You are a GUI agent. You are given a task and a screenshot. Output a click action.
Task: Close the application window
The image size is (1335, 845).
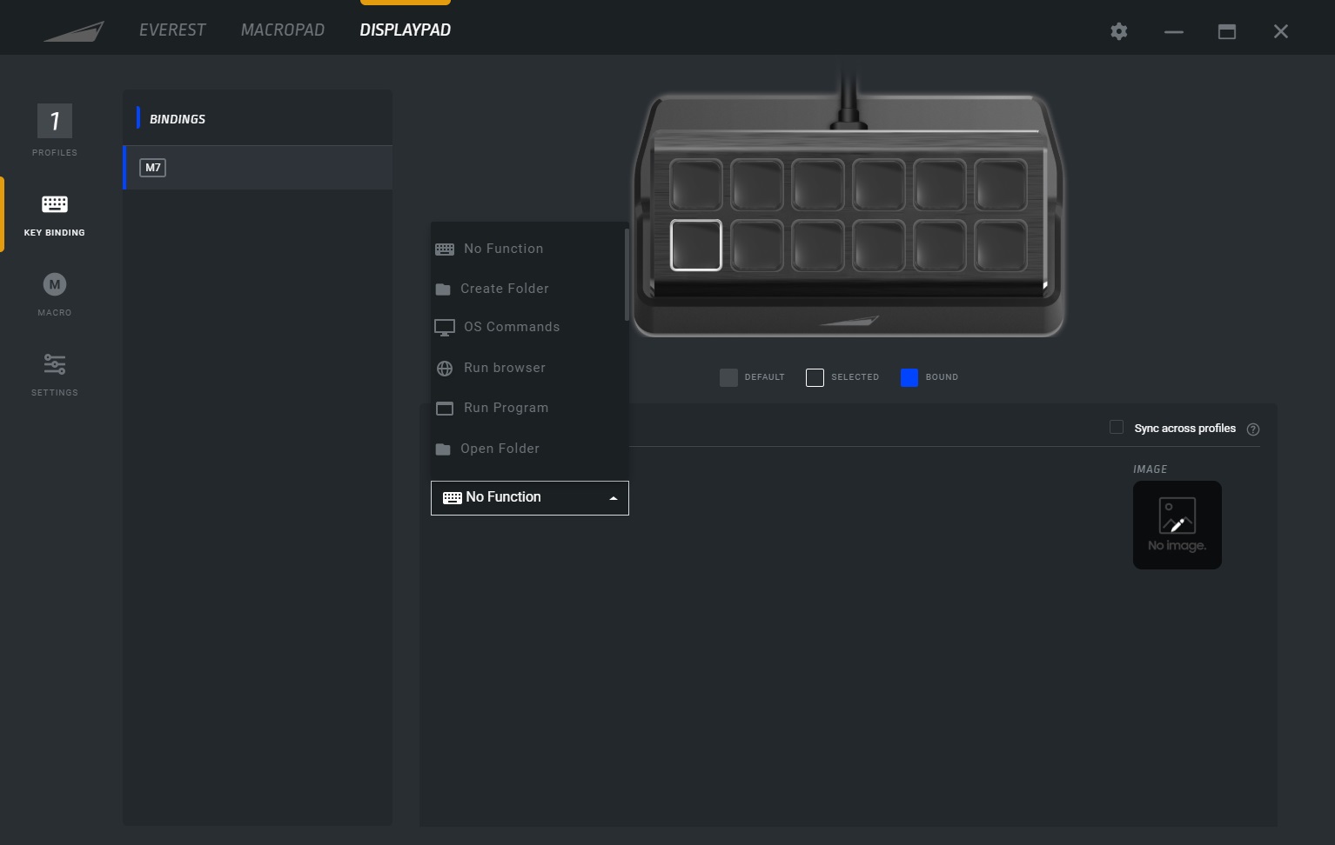click(1281, 31)
